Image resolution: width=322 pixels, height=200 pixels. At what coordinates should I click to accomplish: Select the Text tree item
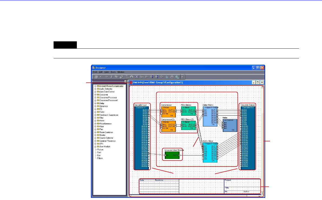pos(99,153)
